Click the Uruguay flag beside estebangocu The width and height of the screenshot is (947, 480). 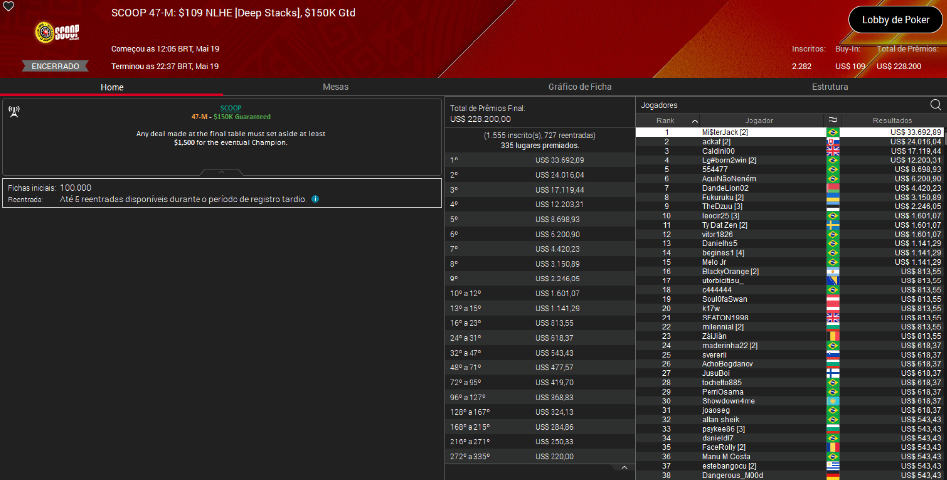832,466
